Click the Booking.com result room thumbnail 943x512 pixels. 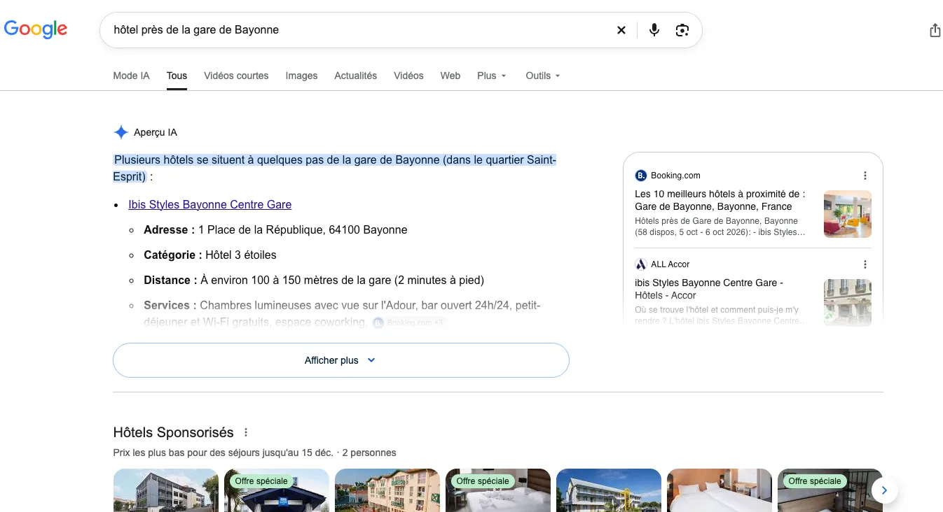(848, 214)
